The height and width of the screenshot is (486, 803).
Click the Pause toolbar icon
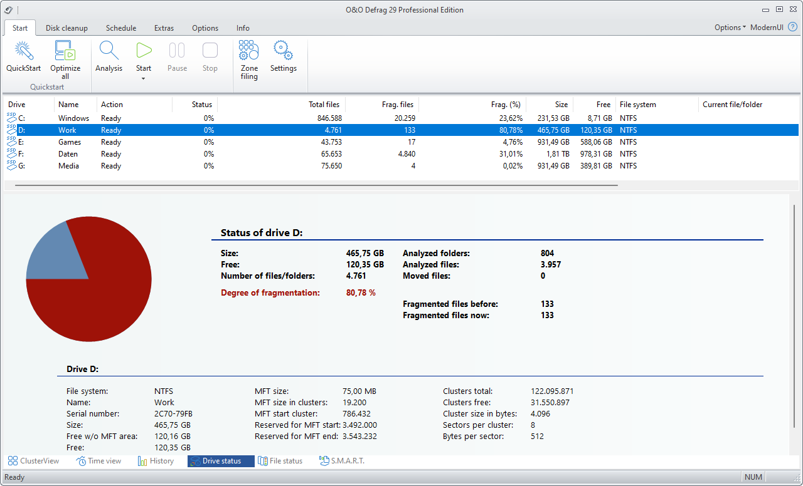(x=177, y=51)
